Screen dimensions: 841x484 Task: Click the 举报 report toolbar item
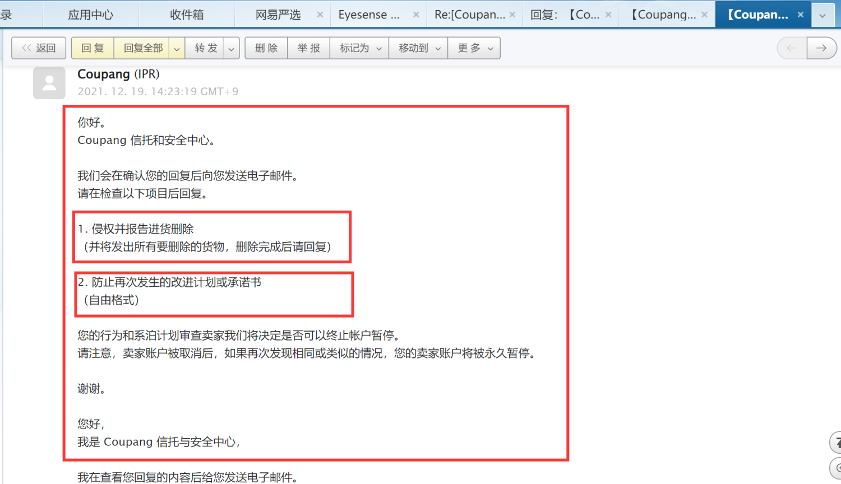point(308,48)
